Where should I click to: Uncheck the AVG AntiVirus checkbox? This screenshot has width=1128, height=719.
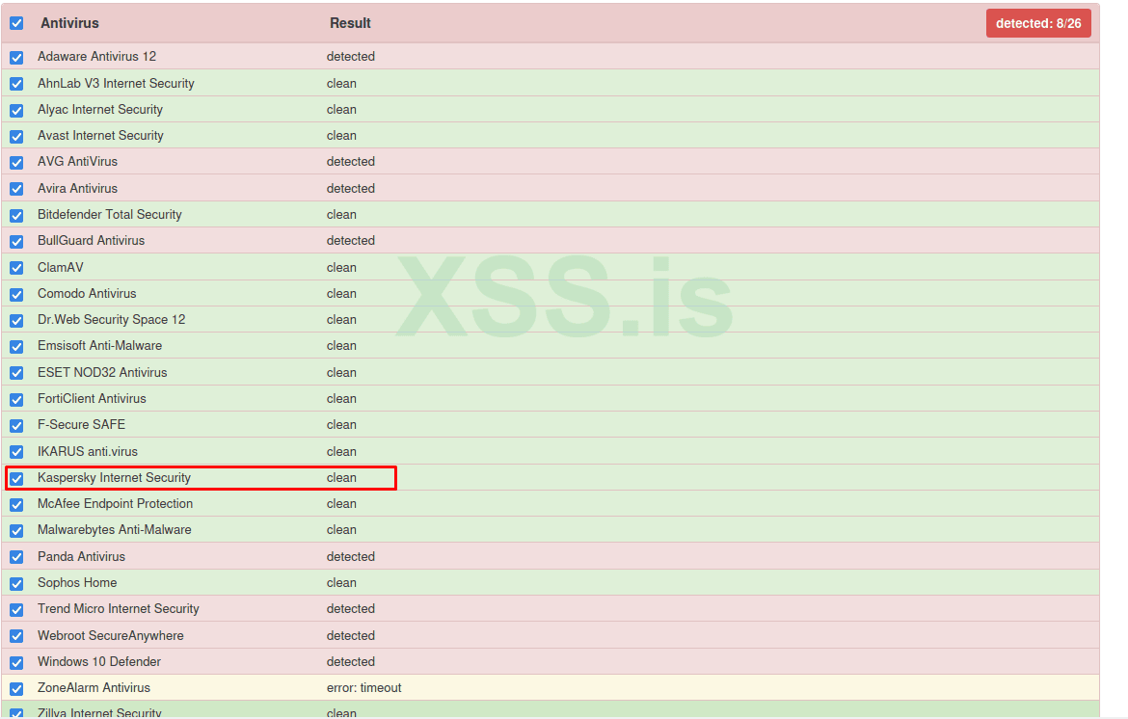[16, 163]
